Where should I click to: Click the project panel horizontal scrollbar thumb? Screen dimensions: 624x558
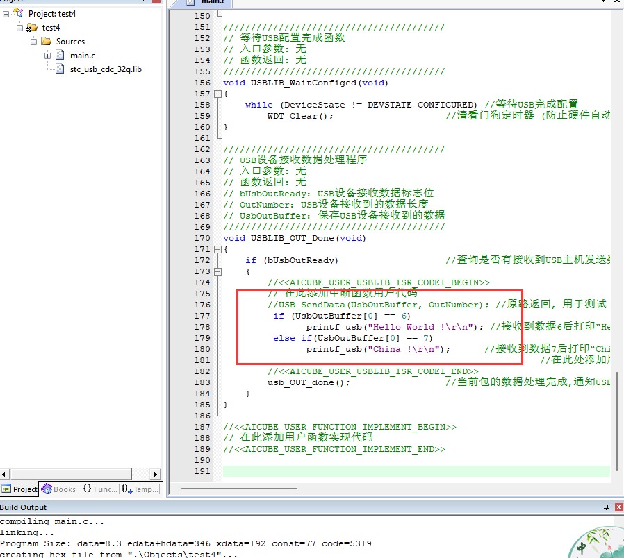70,474
